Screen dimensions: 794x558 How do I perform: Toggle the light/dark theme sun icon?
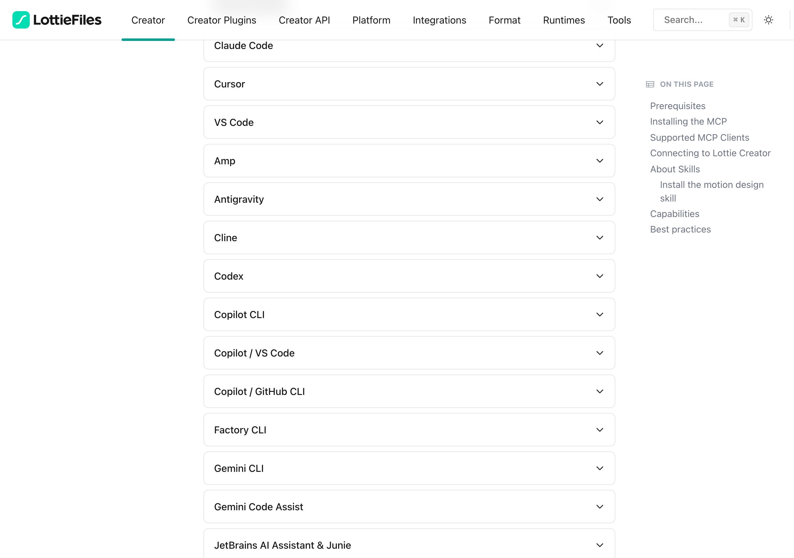(x=768, y=20)
